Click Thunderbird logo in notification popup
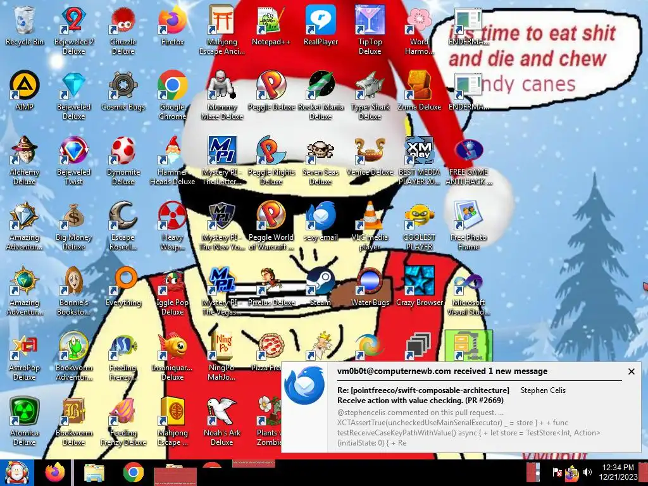The image size is (648, 486). [304, 385]
